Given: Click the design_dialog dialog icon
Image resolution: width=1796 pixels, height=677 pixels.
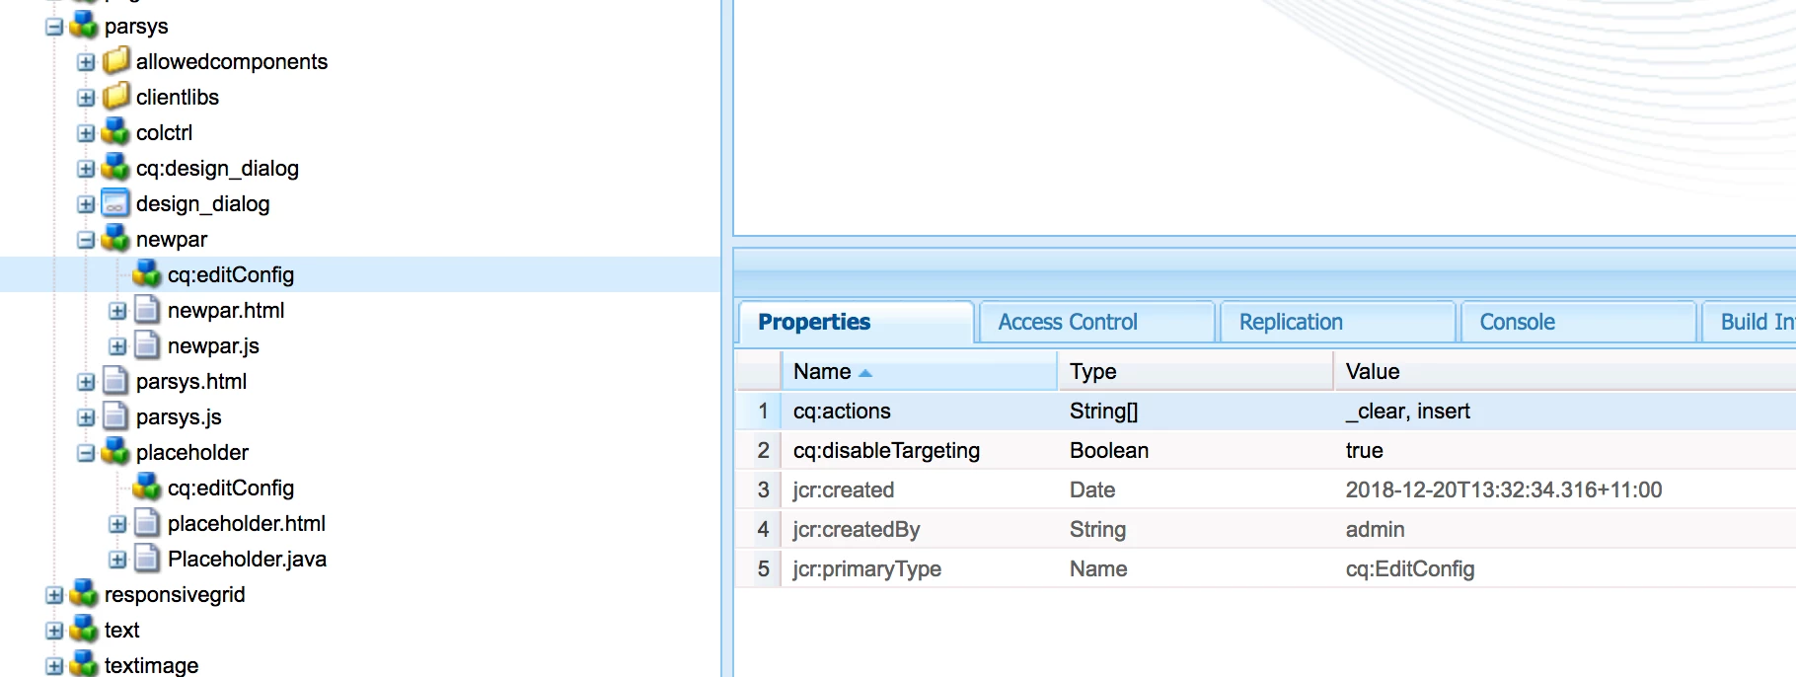Looking at the screenshot, I should click(115, 202).
